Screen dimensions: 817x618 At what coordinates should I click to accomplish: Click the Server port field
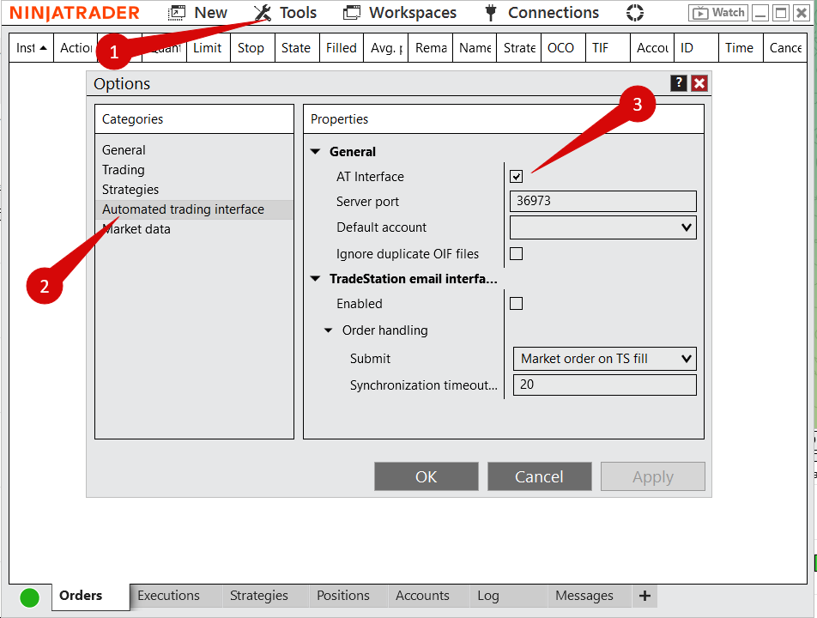(x=602, y=201)
